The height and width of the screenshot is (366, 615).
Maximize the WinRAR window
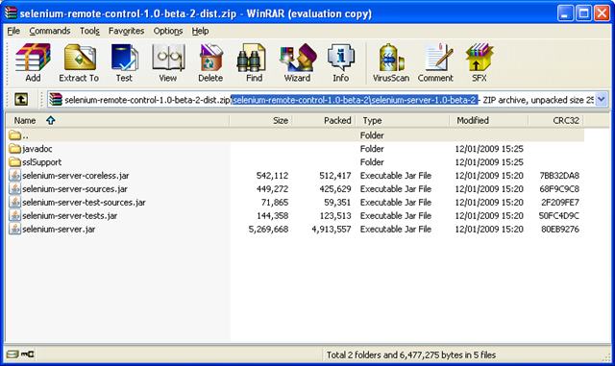pos(583,13)
